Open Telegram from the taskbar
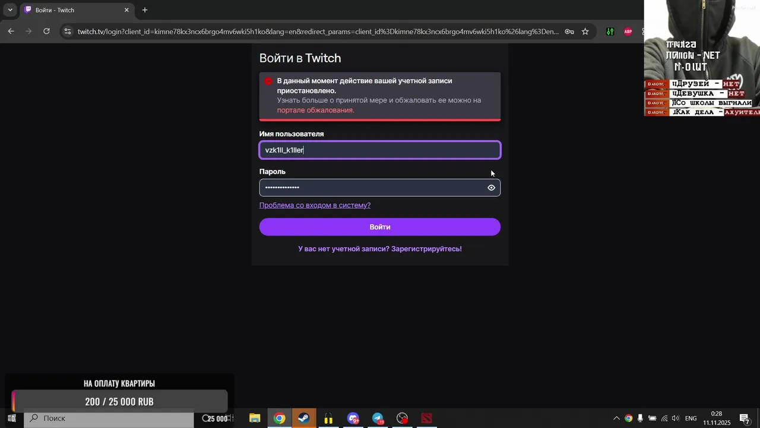The image size is (760, 428). click(378, 418)
